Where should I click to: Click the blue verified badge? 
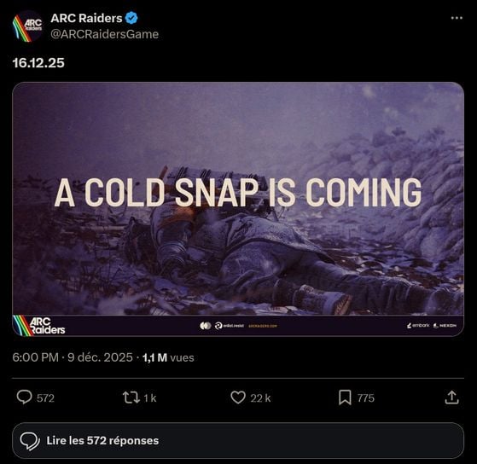pos(131,18)
